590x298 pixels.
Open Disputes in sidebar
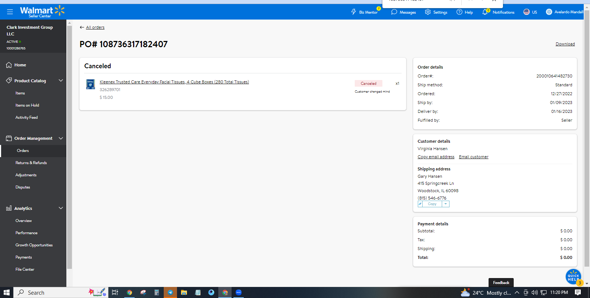[23, 187]
